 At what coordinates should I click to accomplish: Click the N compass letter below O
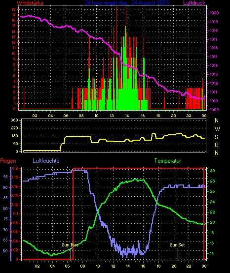217,153
